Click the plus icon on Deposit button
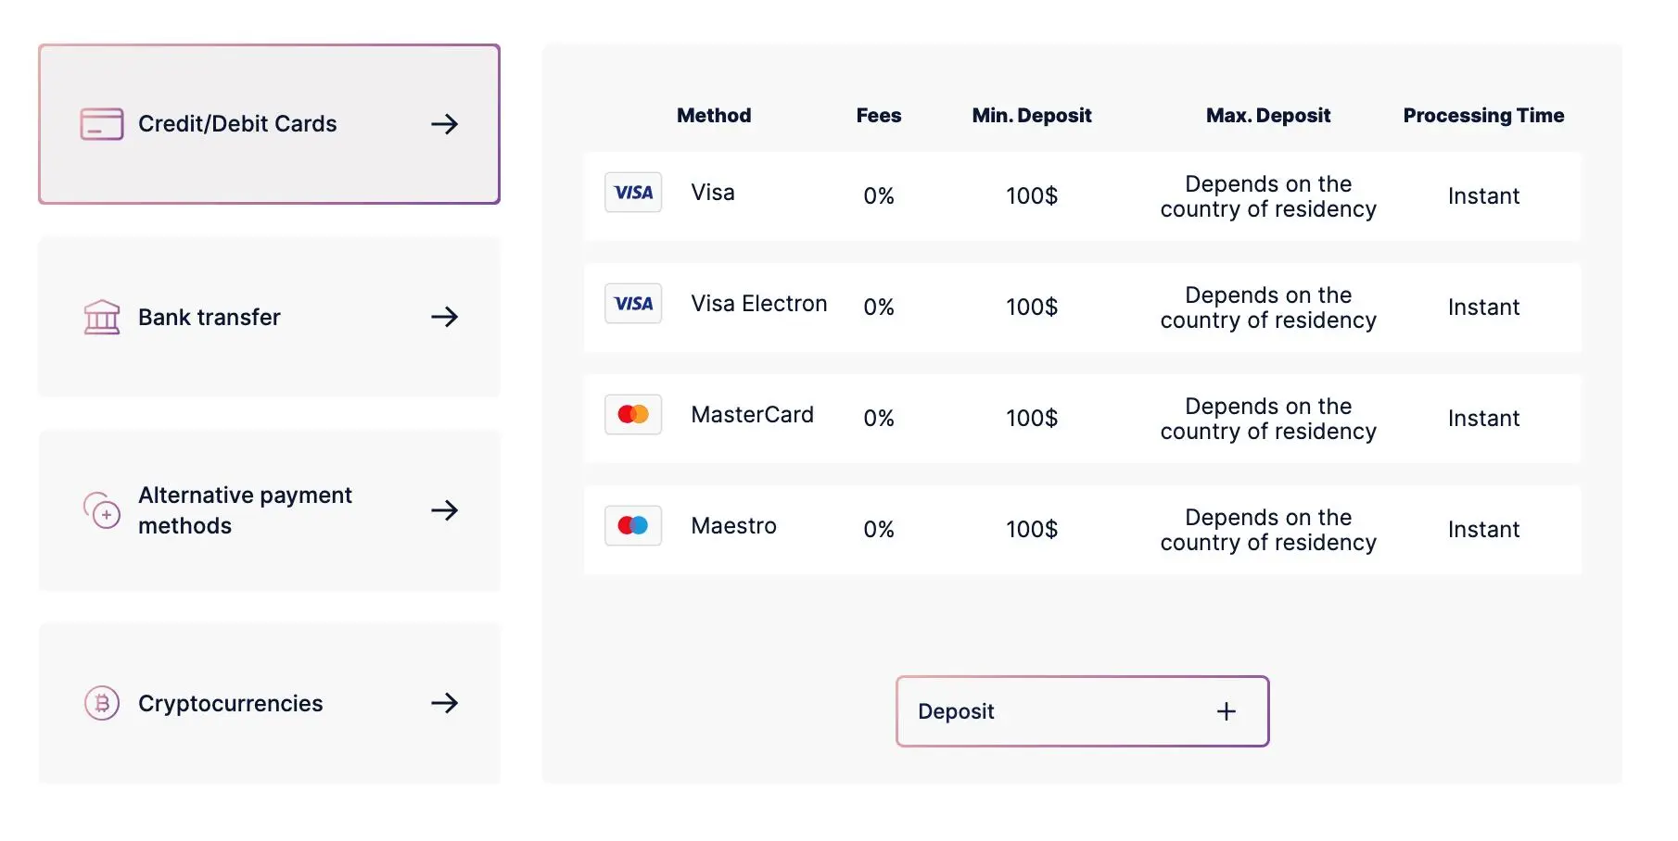Image resolution: width=1678 pixels, height=841 pixels. coord(1227,711)
